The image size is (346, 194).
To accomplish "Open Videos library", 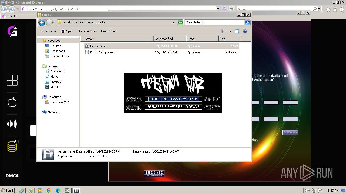I will (55, 87).
